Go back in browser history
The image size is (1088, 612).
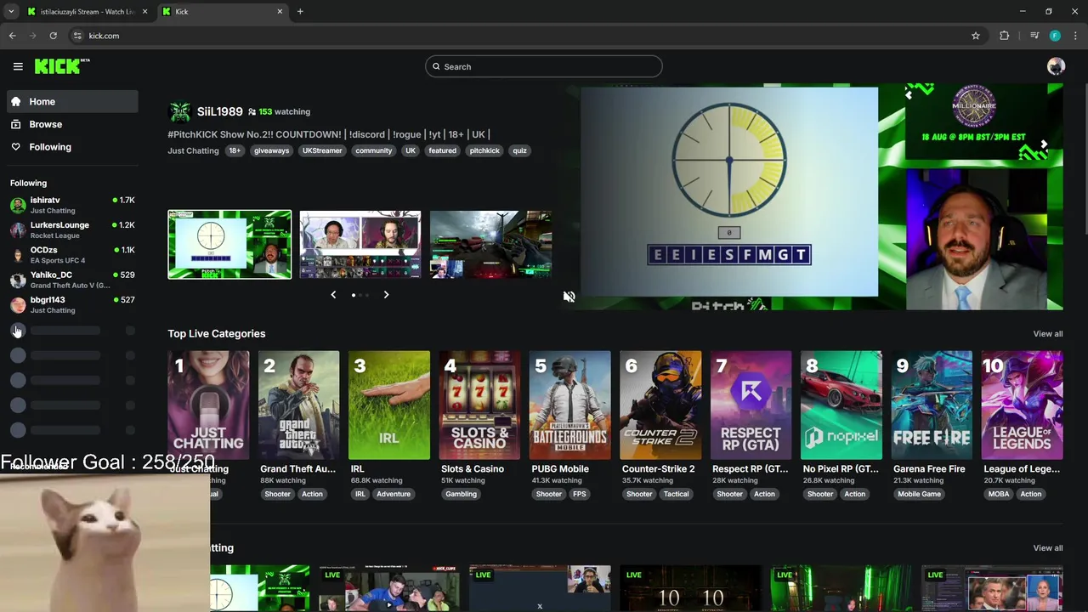[x=12, y=36]
